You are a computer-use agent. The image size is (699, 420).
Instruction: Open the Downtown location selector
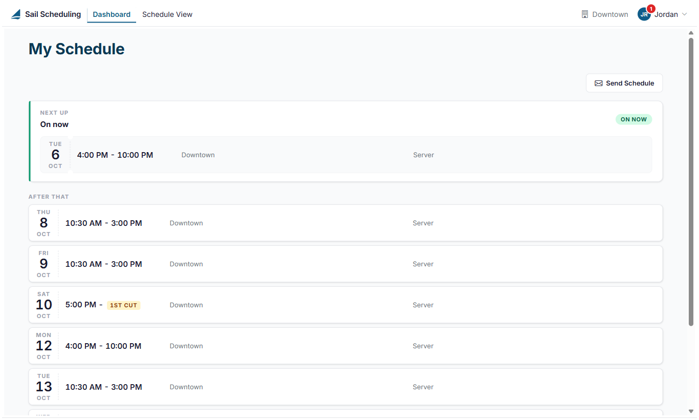(x=605, y=14)
